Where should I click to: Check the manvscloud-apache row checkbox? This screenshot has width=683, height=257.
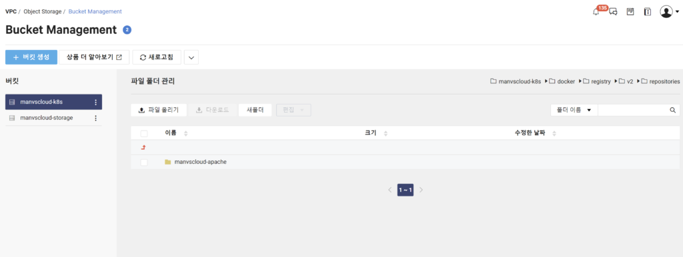click(144, 162)
